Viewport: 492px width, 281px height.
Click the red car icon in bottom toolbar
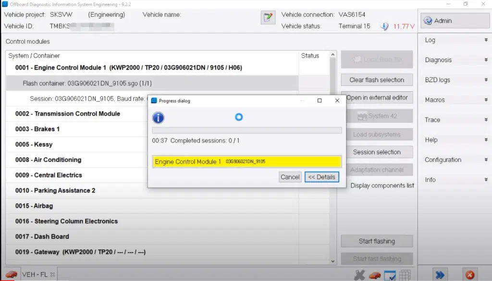click(375, 275)
